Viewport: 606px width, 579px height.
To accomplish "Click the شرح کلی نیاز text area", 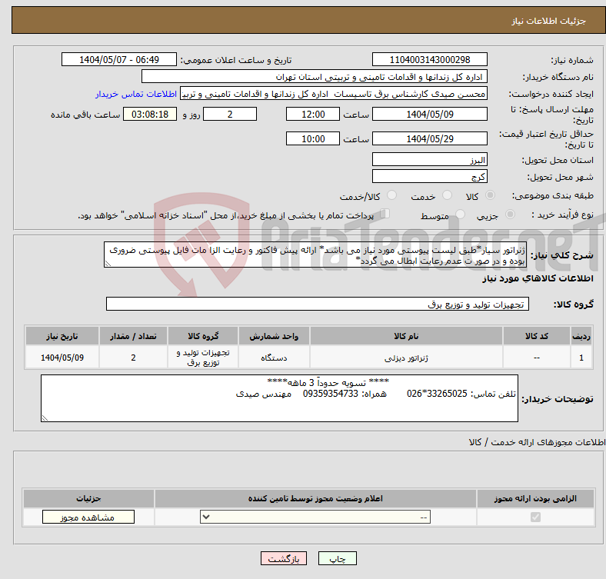I will click(315, 255).
